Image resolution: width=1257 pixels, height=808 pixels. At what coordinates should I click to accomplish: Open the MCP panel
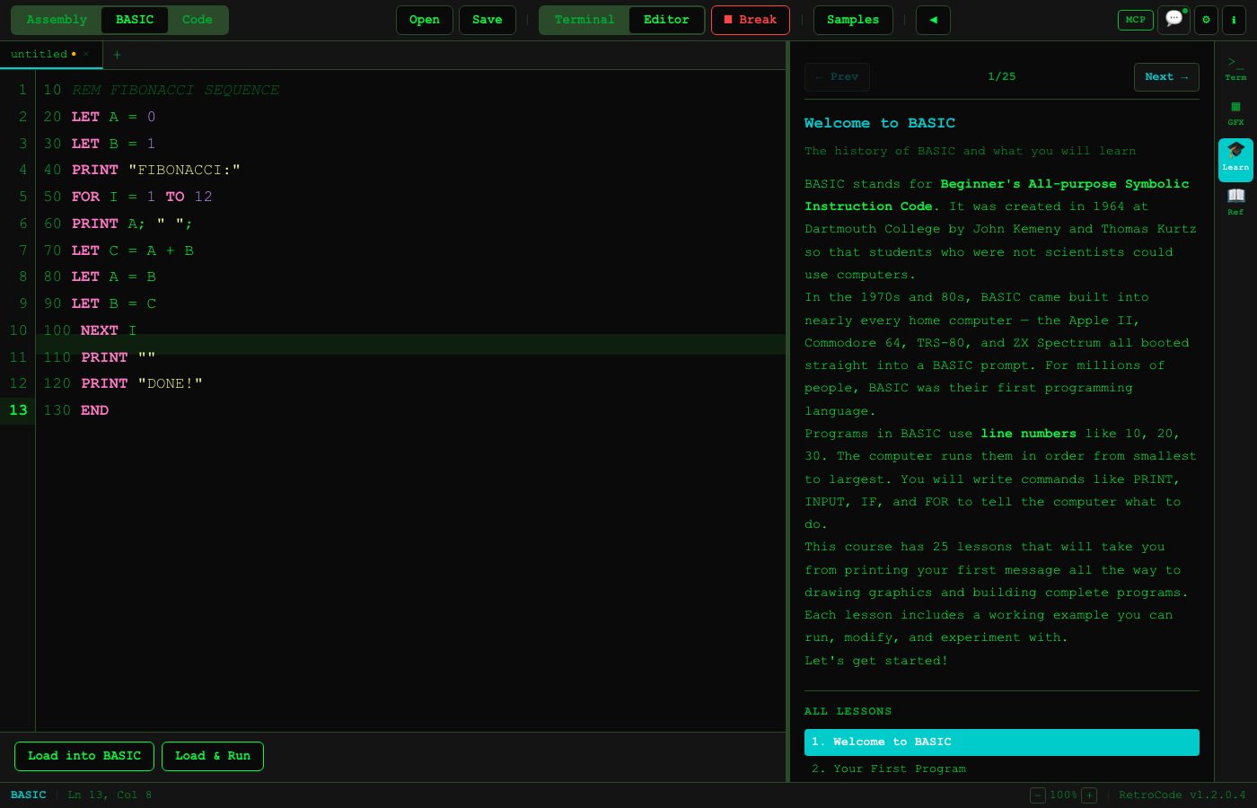1135,20
